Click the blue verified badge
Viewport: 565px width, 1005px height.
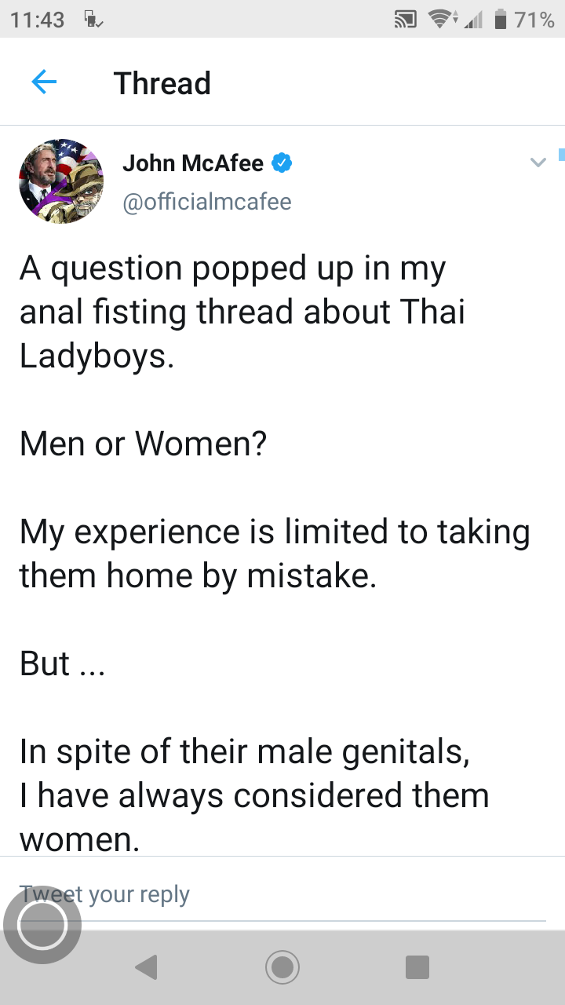point(282,163)
